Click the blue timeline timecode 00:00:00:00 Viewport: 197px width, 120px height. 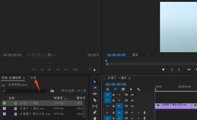pyautogui.click(x=116, y=84)
